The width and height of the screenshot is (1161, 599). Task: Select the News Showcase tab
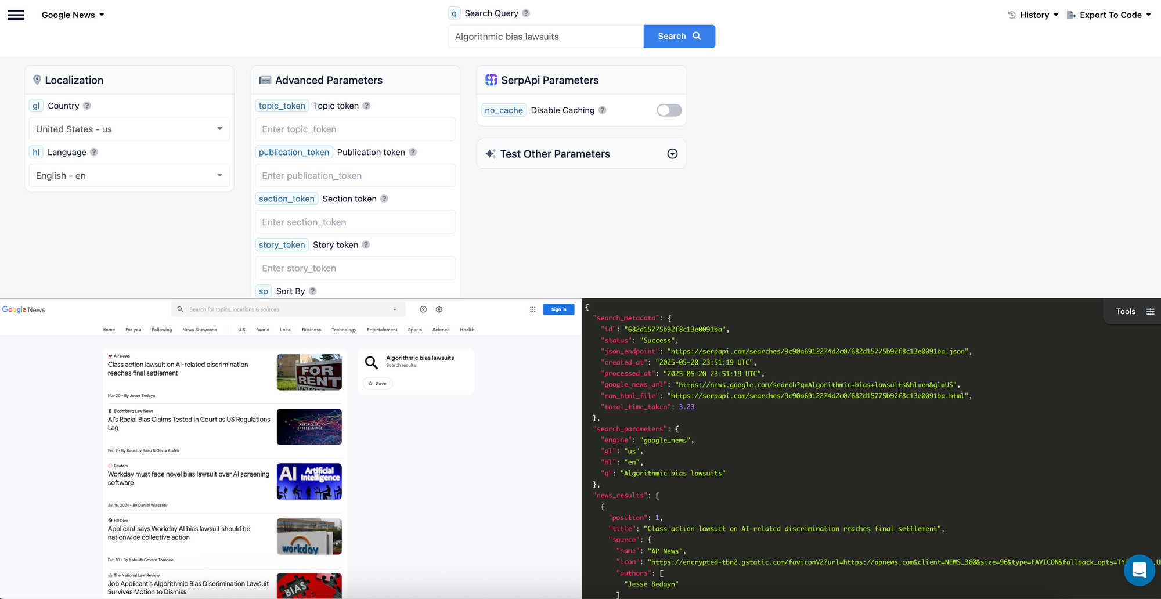[x=200, y=330]
